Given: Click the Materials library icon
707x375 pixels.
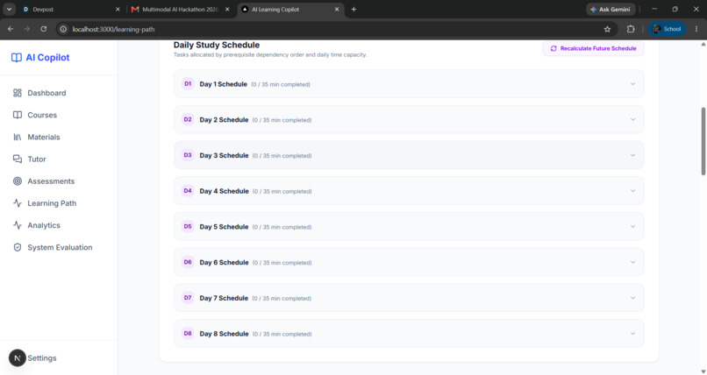Looking at the screenshot, I should pos(18,137).
